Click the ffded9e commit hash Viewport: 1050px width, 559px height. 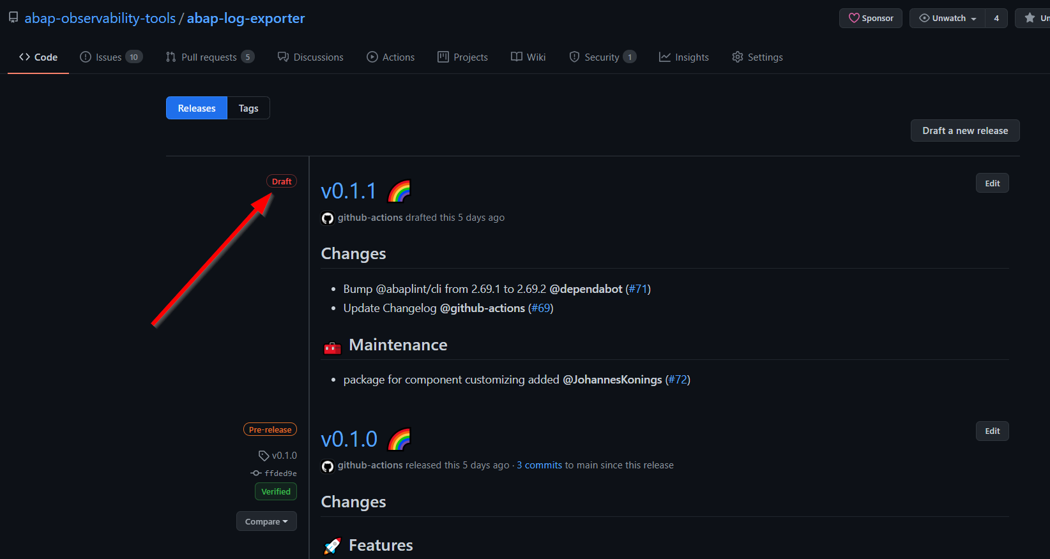click(280, 473)
